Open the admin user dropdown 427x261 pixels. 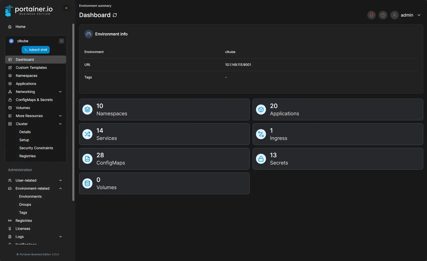(x=419, y=15)
